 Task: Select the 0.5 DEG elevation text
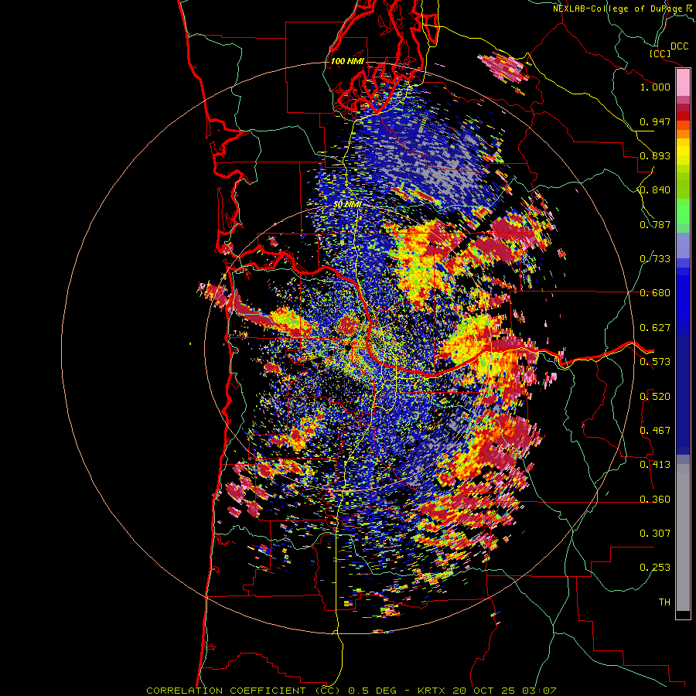[x=371, y=691]
